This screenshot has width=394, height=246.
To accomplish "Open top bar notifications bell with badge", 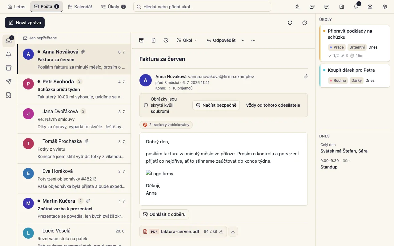I will [x=356, y=7].
